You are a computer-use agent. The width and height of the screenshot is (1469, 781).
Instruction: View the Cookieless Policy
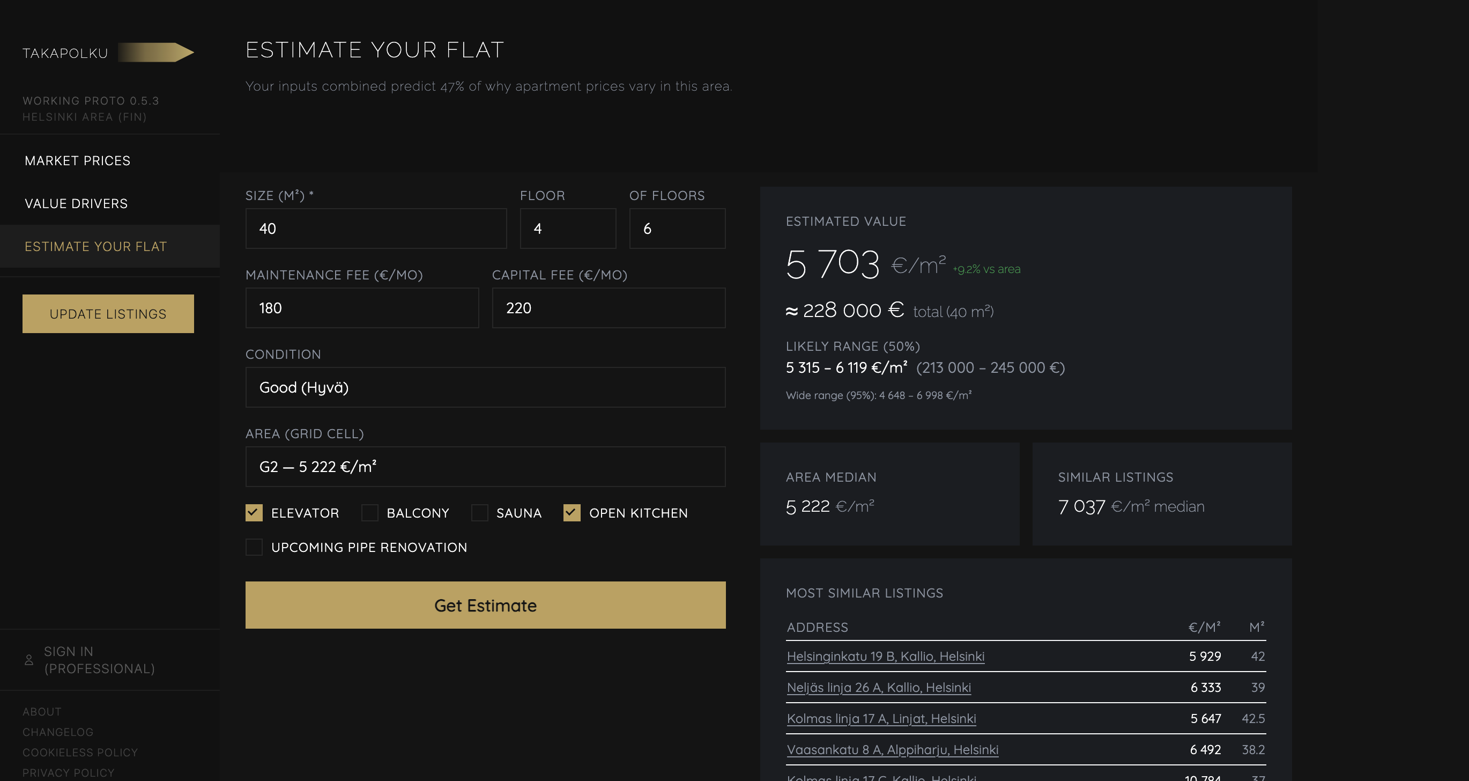80,752
